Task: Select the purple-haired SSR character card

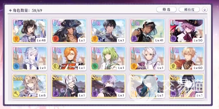Action: pos(108,86)
